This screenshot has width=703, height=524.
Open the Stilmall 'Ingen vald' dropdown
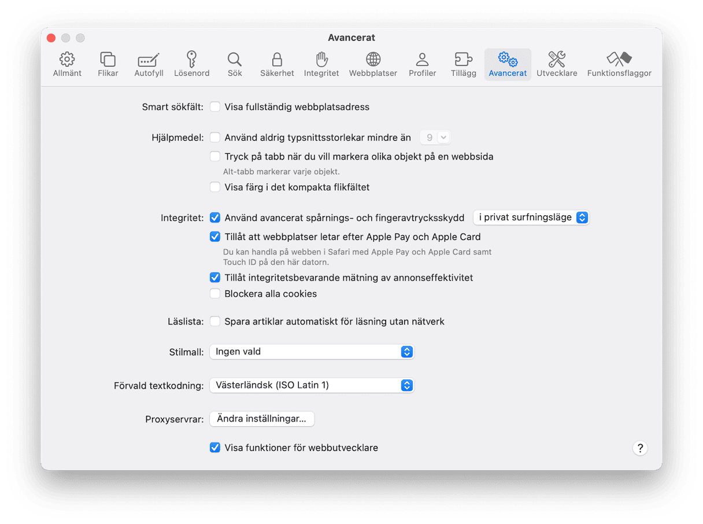point(312,352)
